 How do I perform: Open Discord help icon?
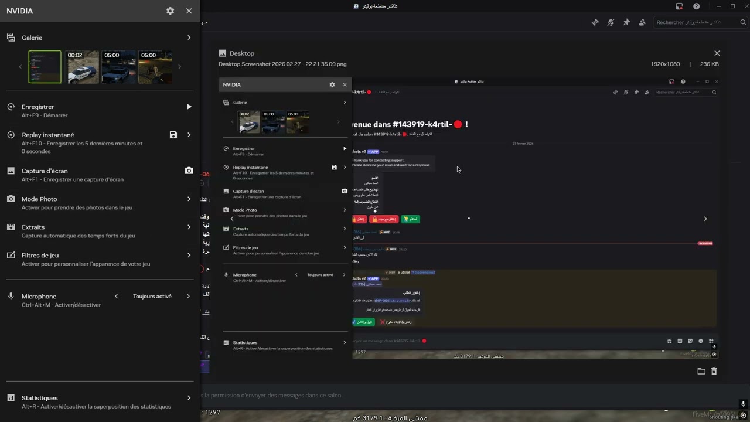tap(697, 6)
